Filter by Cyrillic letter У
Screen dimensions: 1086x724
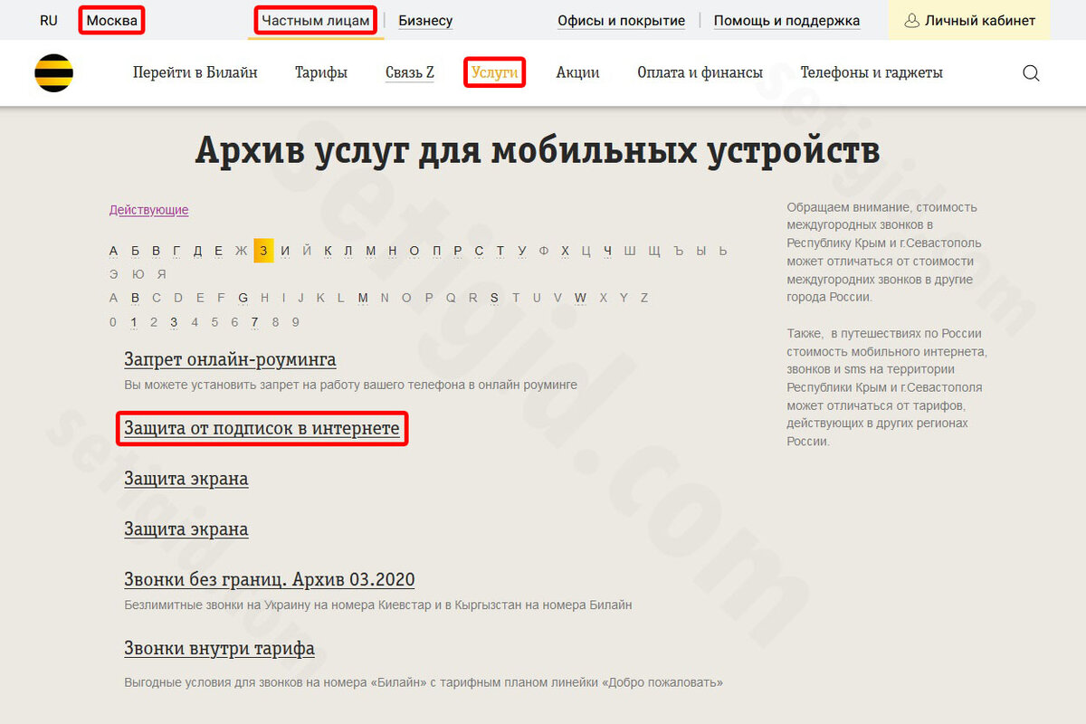[522, 251]
